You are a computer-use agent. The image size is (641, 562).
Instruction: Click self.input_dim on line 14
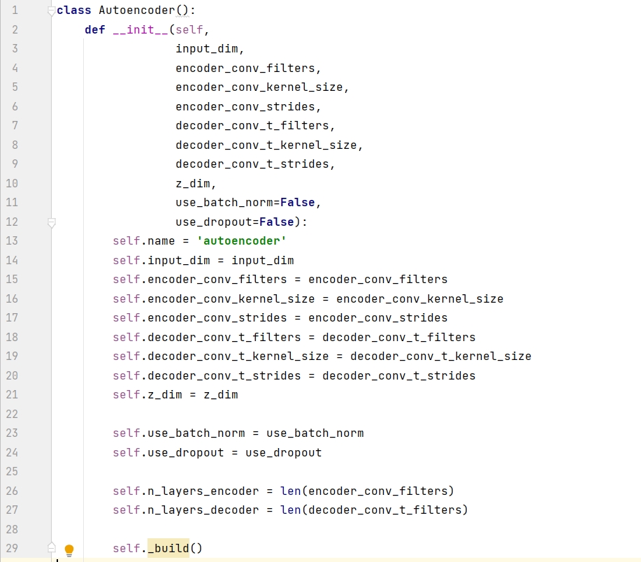(x=161, y=260)
